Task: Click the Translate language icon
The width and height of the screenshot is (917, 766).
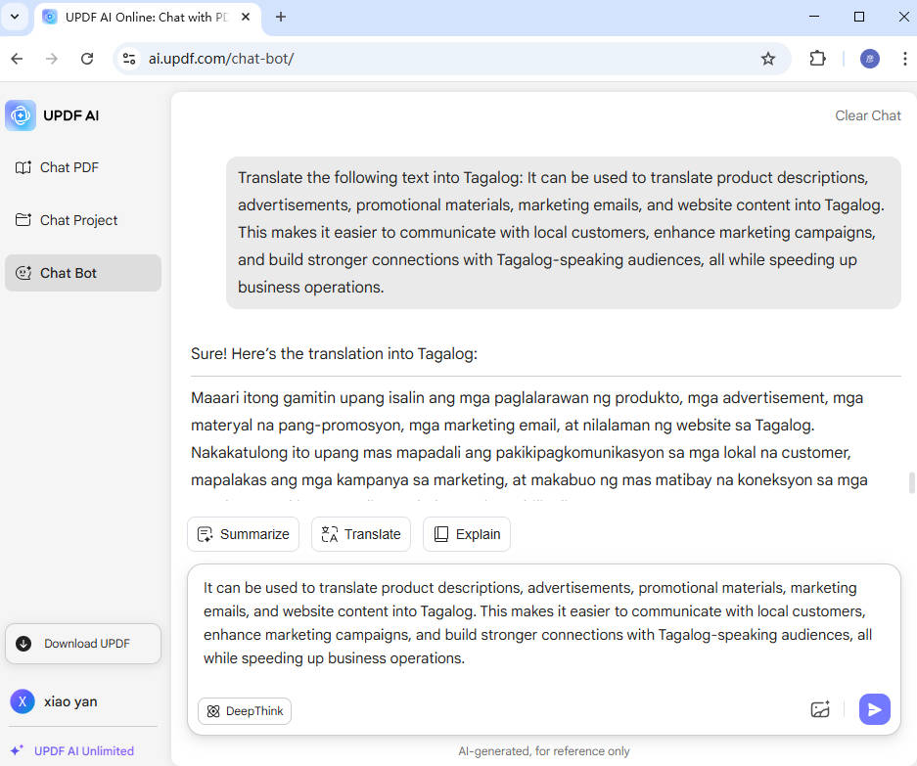Action: click(329, 534)
